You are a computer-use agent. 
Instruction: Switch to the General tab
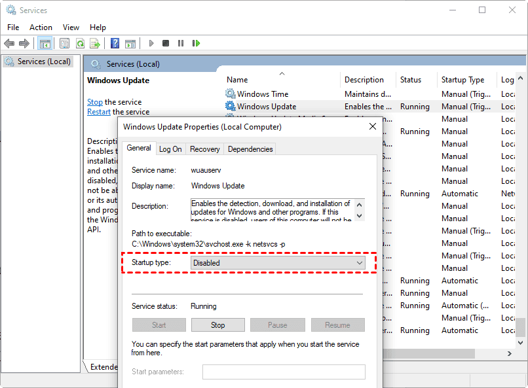tap(139, 148)
